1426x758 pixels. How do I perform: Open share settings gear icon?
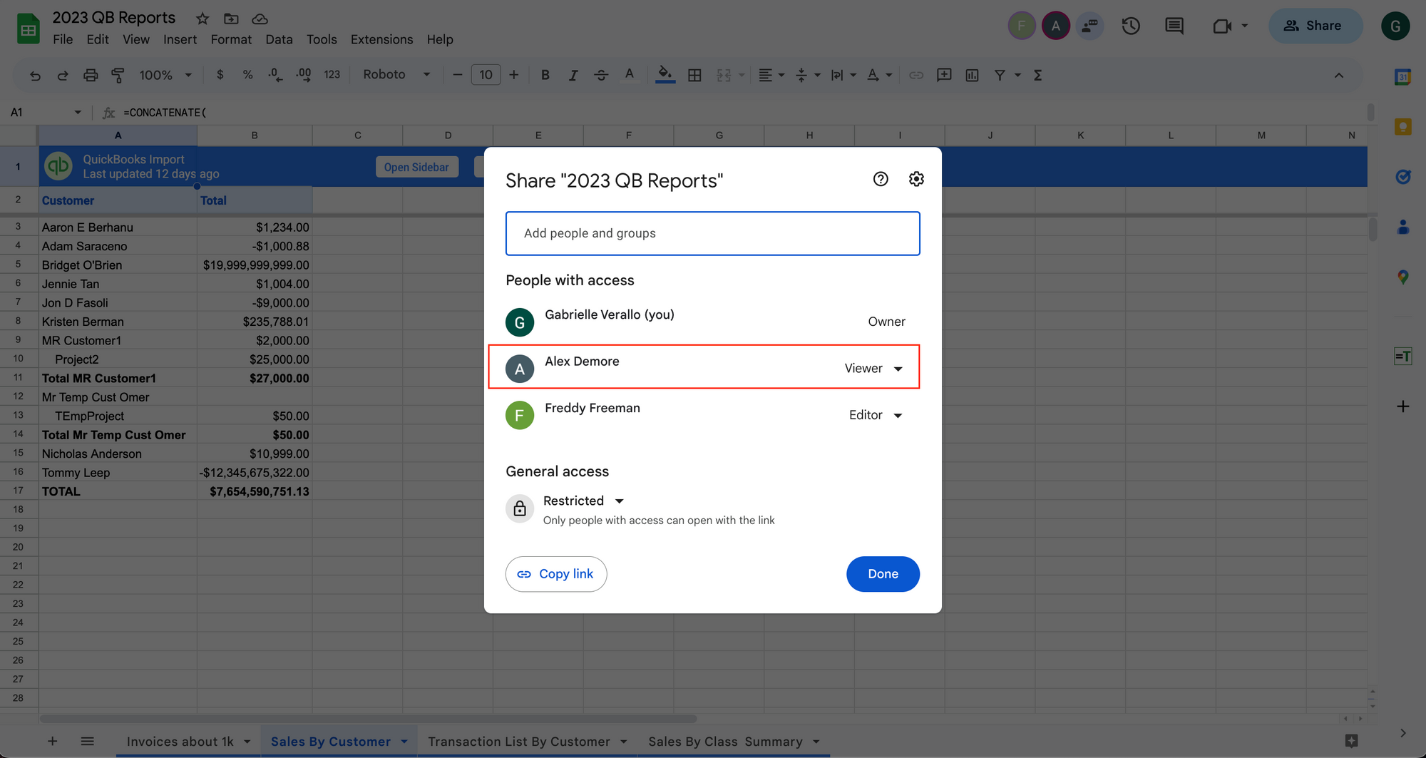pos(916,179)
